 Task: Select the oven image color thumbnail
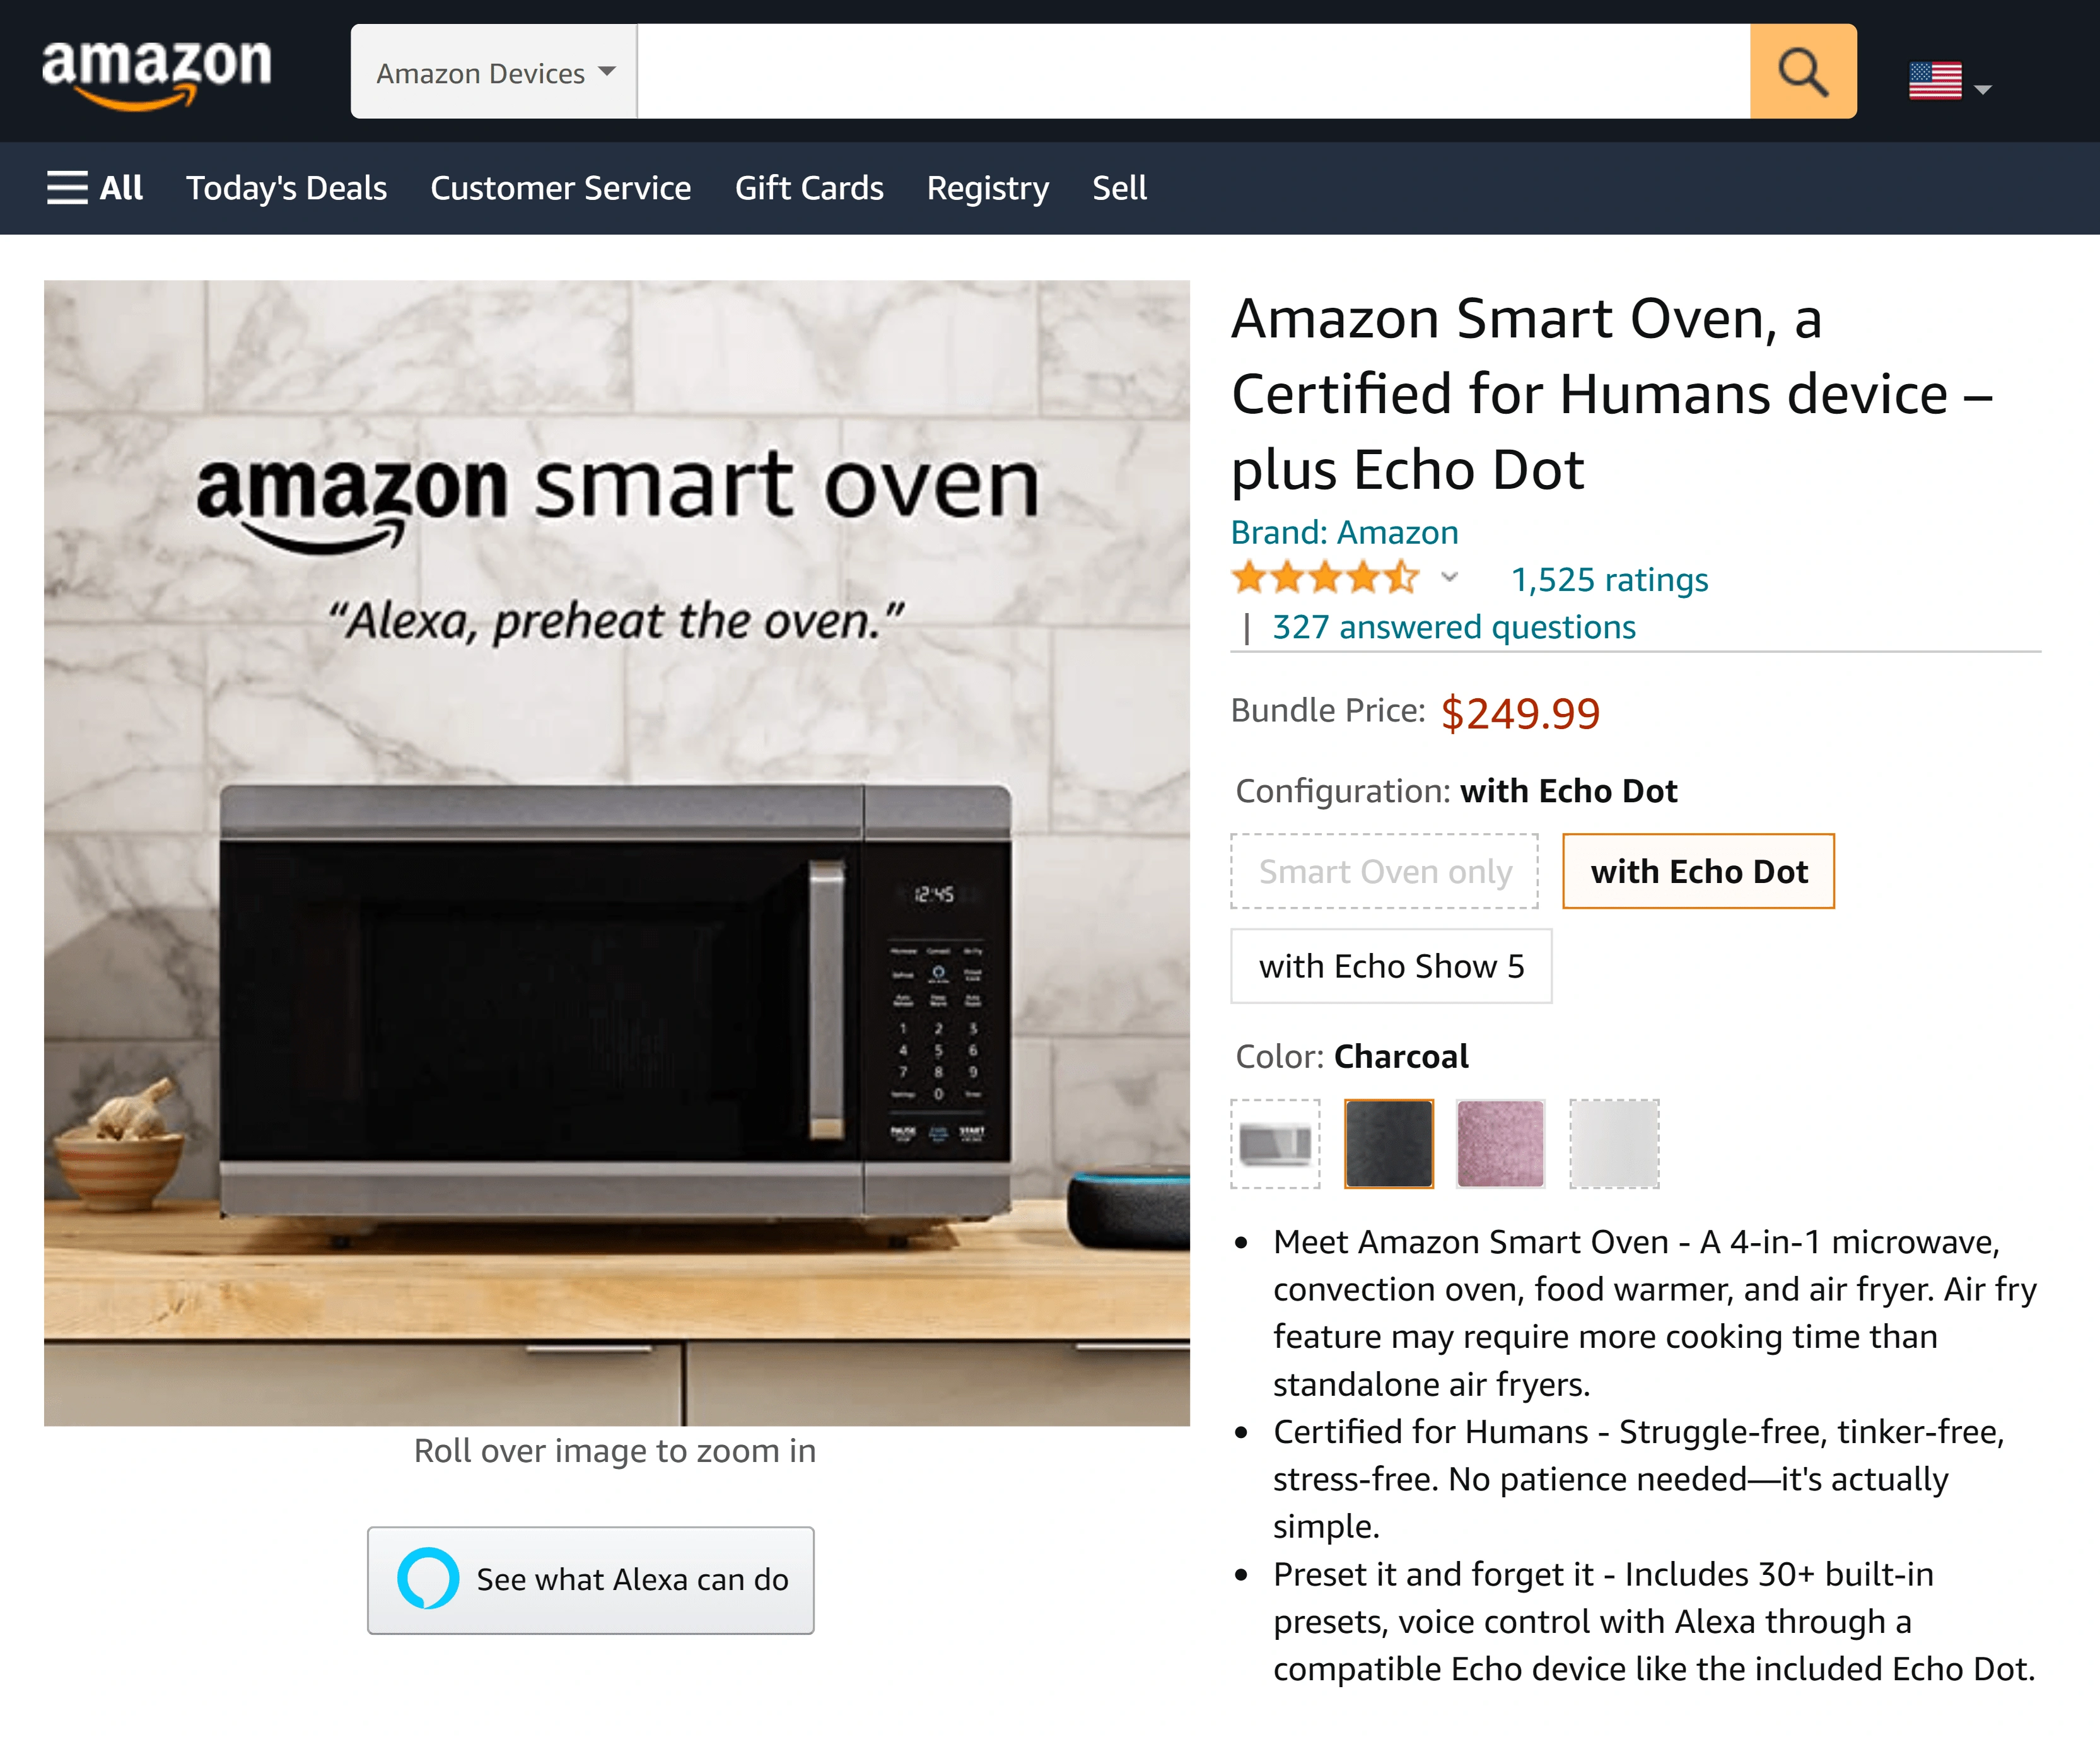[x=1275, y=1143]
